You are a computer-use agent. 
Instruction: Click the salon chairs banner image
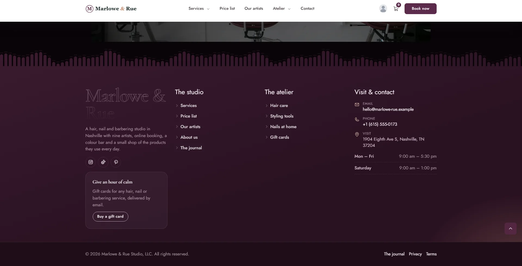tap(261, 32)
